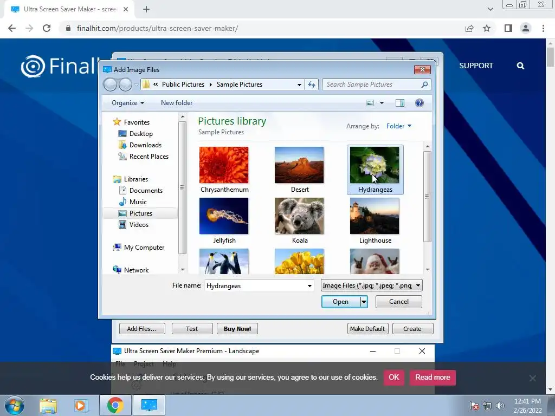This screenshot has height=416, width=555.
Task: Select My Computer in navigation pane
Action: coord(144,248)
